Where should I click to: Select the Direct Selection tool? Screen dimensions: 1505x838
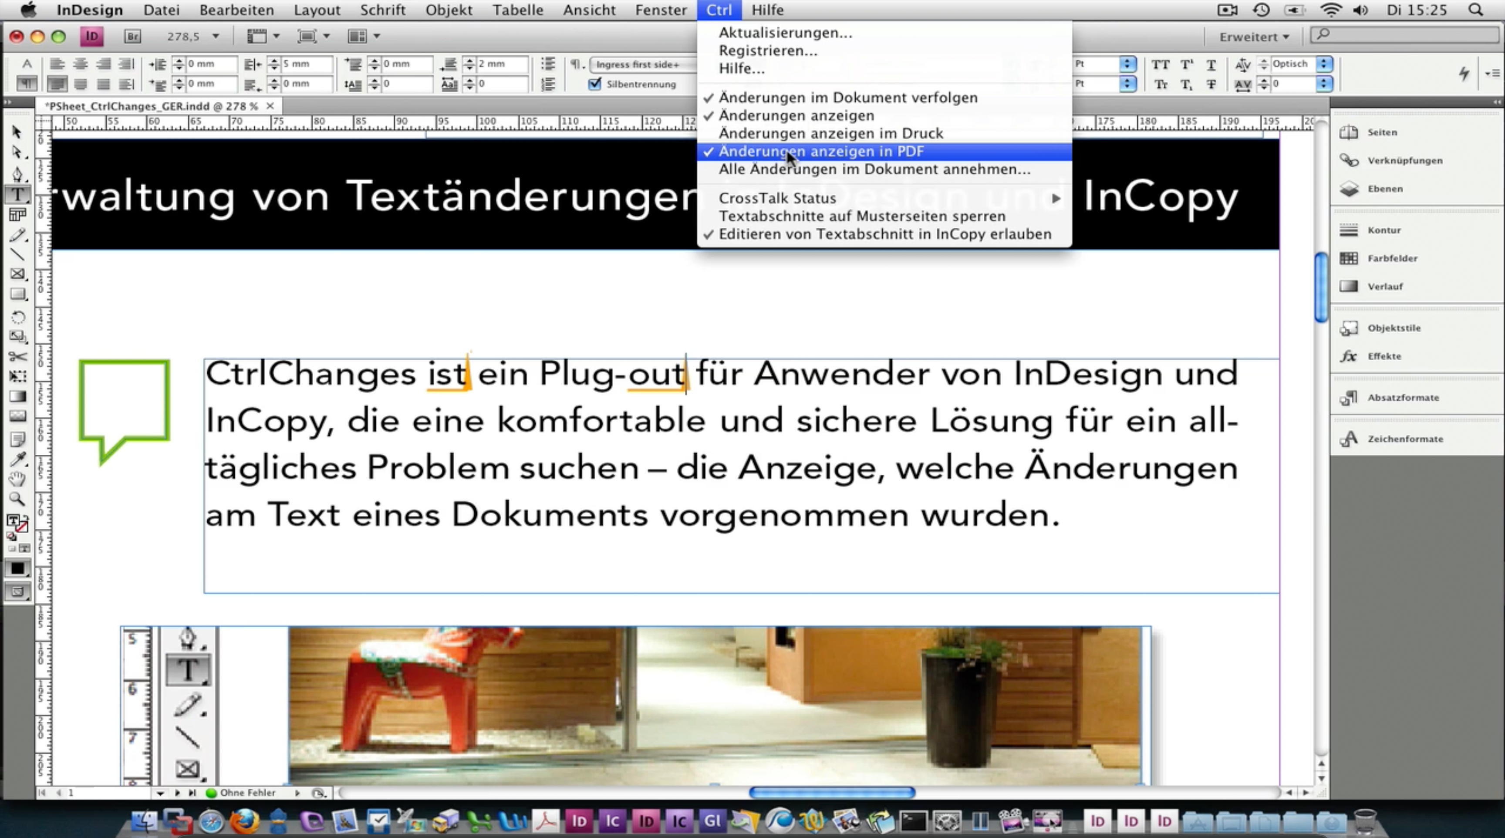pyautogui.click(x=17, y=152)
